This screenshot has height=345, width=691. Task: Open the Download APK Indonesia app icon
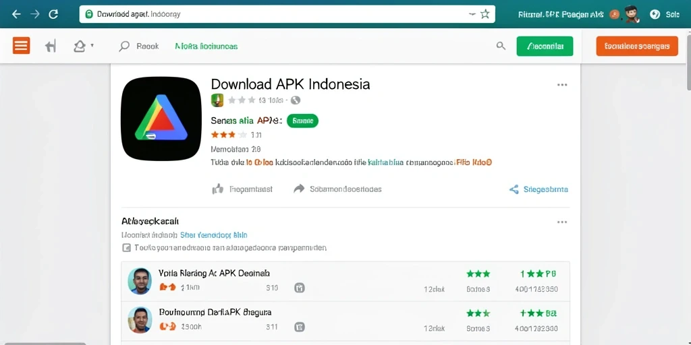[161, 119]
